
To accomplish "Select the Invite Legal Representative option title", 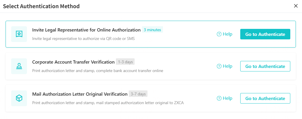I will pyautogui.click(x=86, y=30).
